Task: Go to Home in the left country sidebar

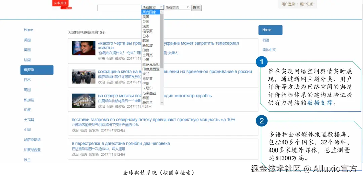Action: coord(28,30)
